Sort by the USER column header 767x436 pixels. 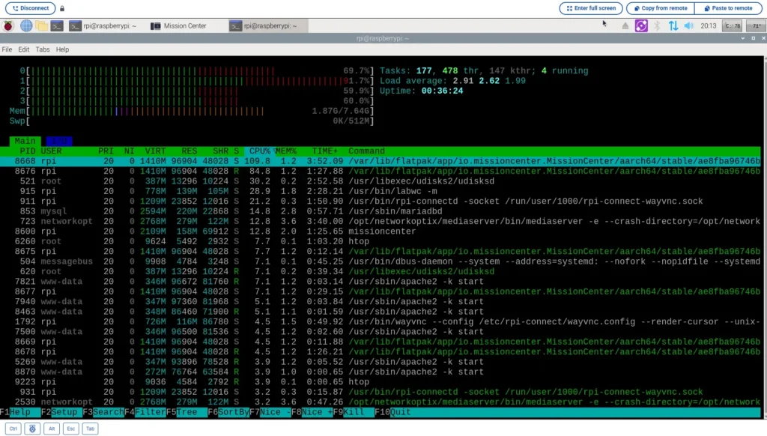[x=52, y=151]
